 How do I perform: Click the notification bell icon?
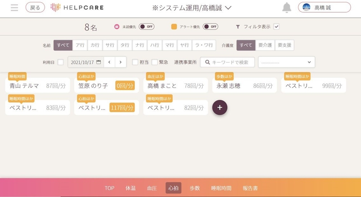286,8
